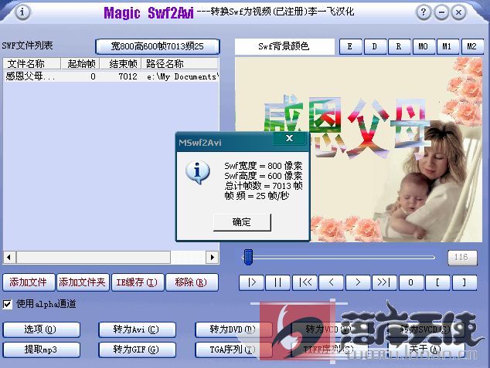Click the 添加文件 button
The image size is (490, 368).
(29, 282)
